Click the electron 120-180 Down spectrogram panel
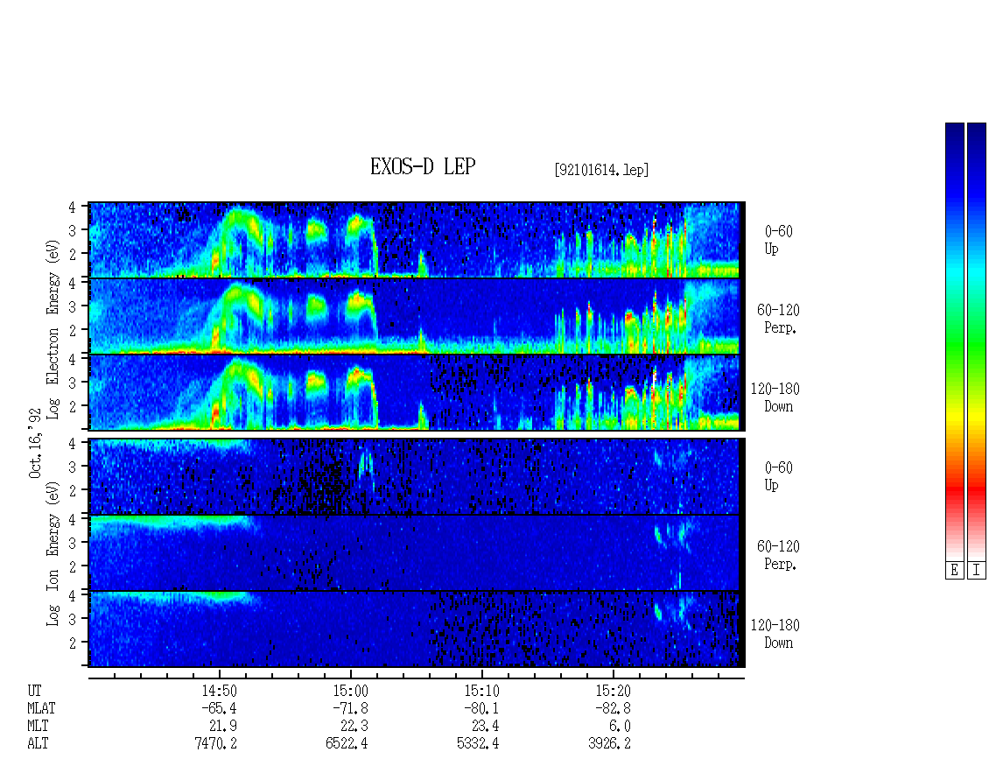Image resolution: width=989 pixels, height=766 pixels. (x=415, y=392)
